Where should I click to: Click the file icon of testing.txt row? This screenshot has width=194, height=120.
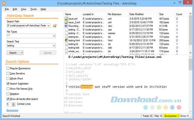click(66, 44)
